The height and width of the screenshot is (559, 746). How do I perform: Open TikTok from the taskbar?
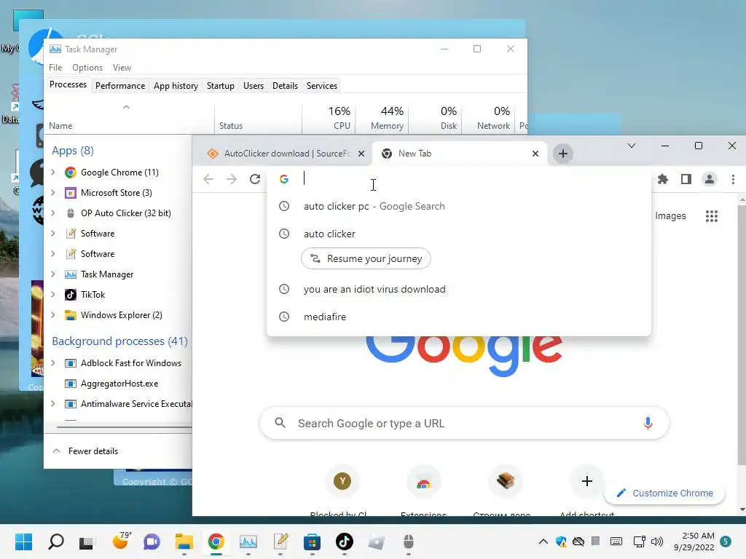(345, 542)
